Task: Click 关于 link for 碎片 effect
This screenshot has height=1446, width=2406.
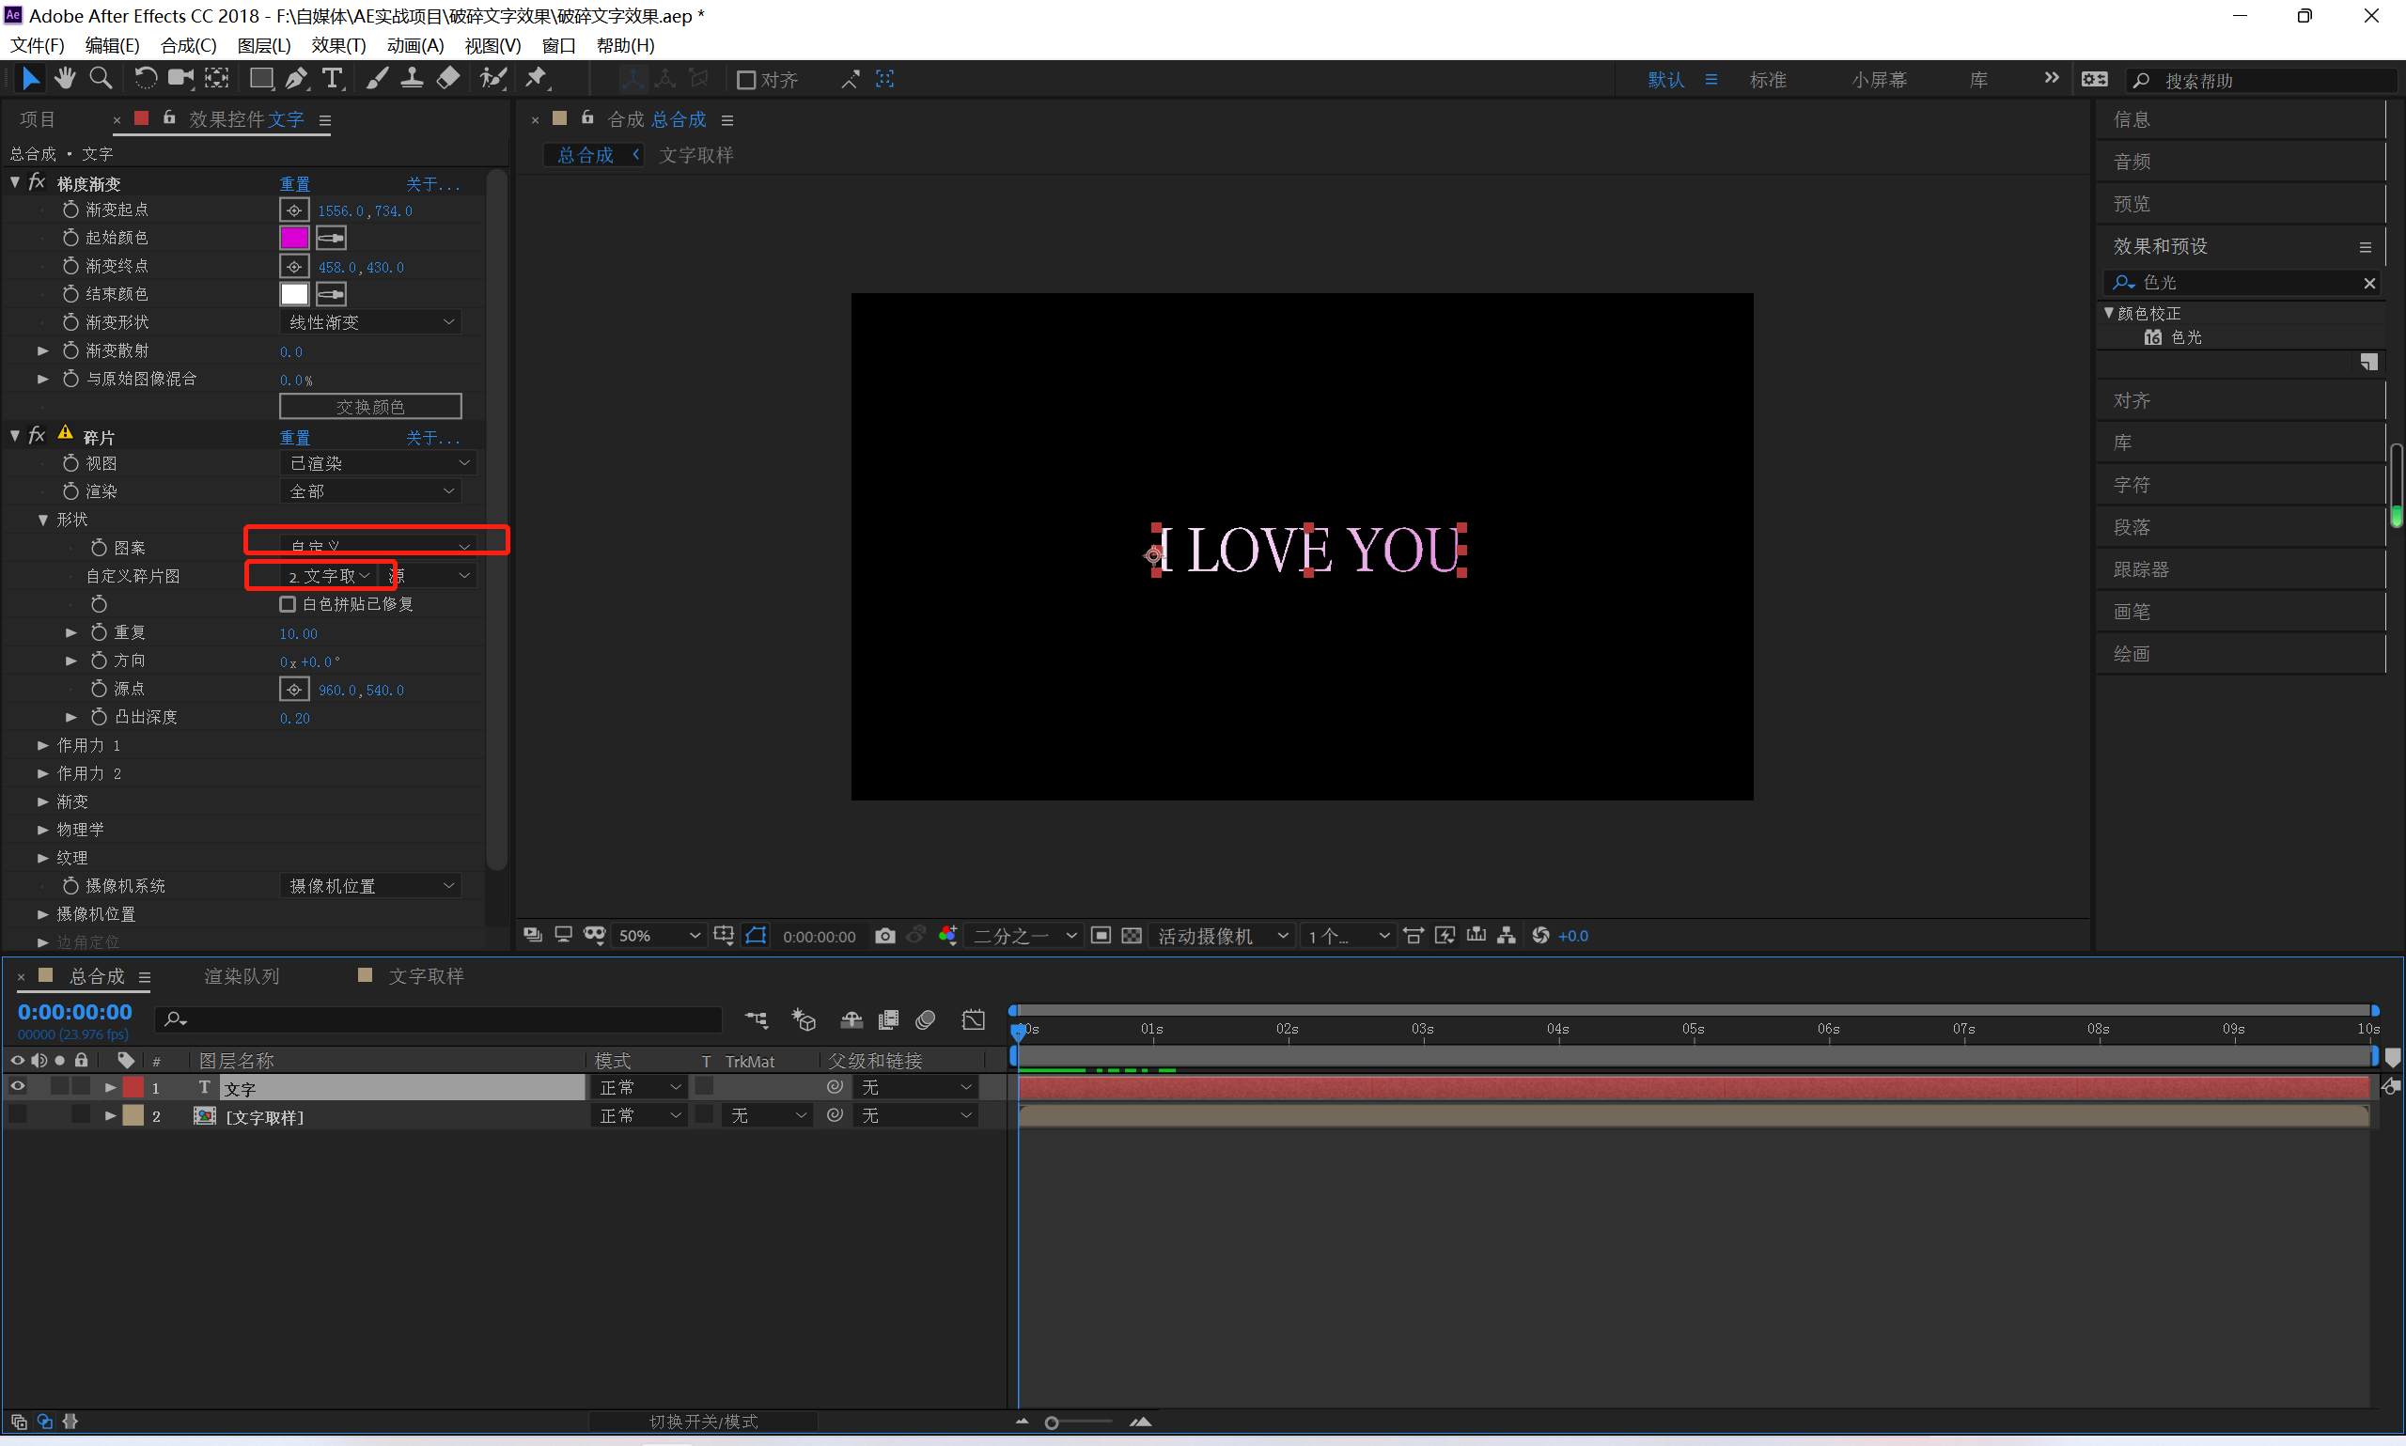Action: (x=432, y=438)
